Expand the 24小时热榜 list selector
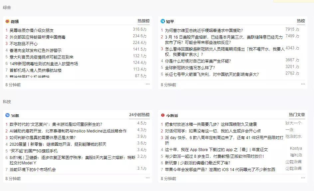 click(139, 115)
